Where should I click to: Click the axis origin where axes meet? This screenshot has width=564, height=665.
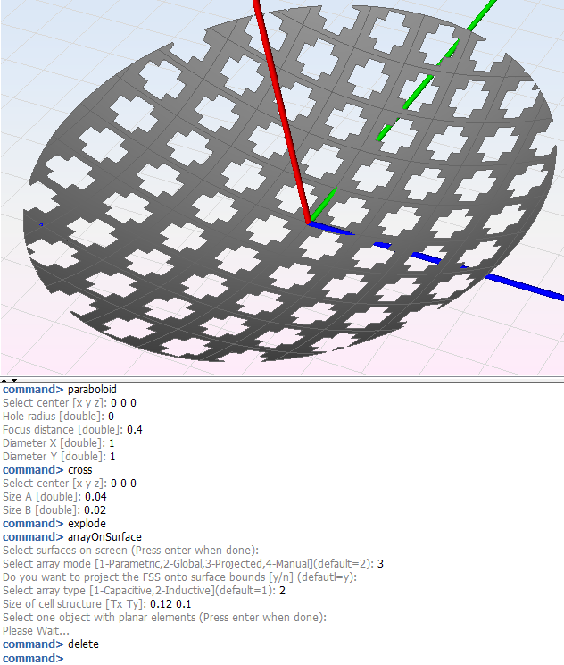click(309, 223)
